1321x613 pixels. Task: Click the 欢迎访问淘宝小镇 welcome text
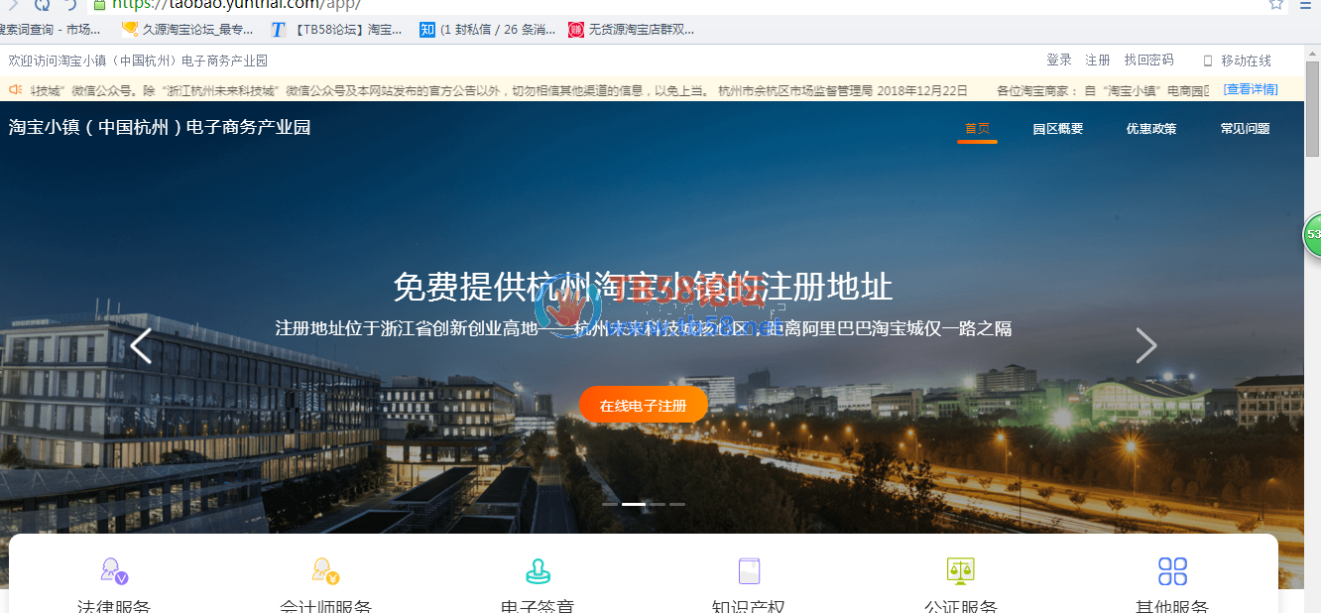tap(138, 61)
